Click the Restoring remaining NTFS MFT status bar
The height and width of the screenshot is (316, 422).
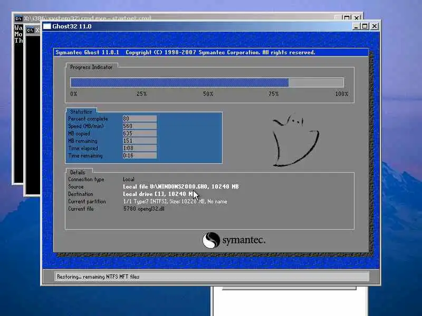point(212,276)
